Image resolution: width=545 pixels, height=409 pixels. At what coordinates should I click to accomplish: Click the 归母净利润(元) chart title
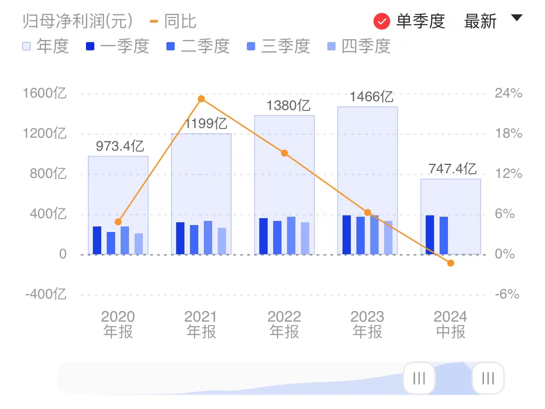coord(78,21)
